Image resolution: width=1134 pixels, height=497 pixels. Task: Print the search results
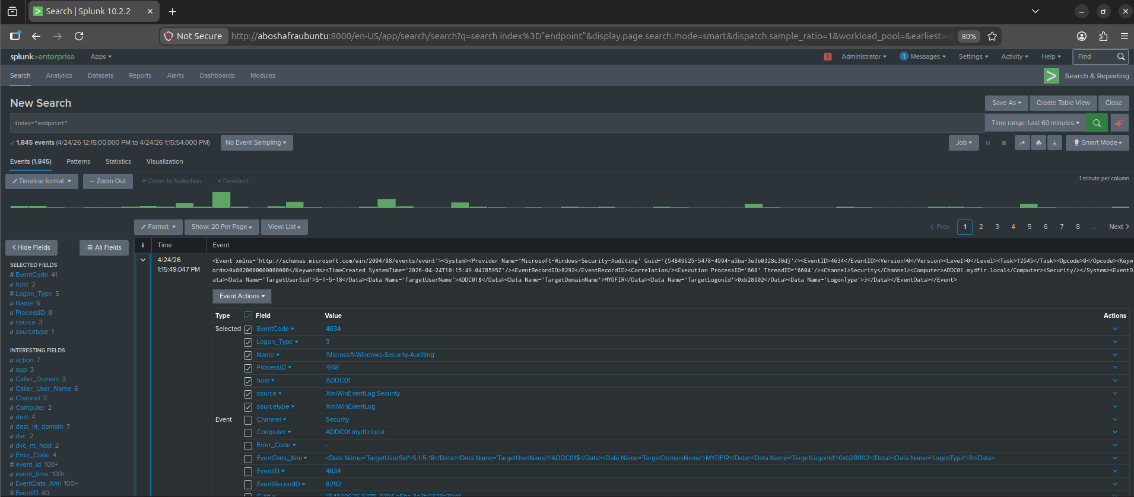[1038, 143]
